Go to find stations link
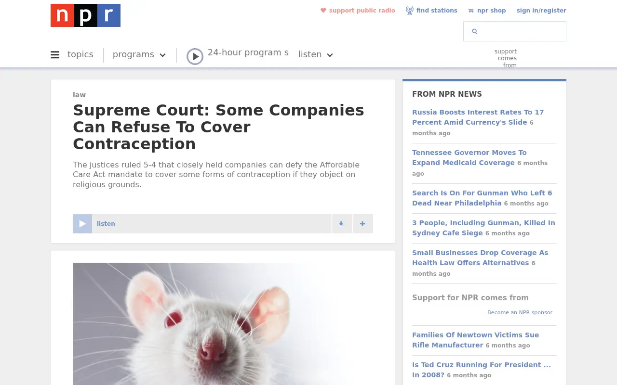Screen dimensions: 617x385 pos(437,11)
